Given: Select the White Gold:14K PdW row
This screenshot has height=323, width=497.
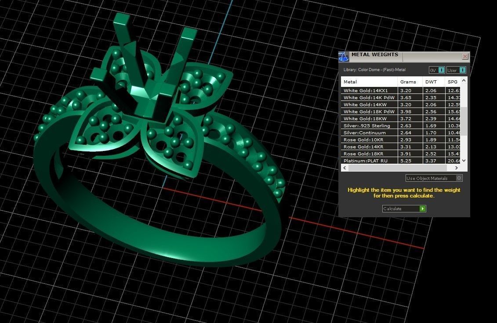Looking at the screenshot, I should click(401, 97).
